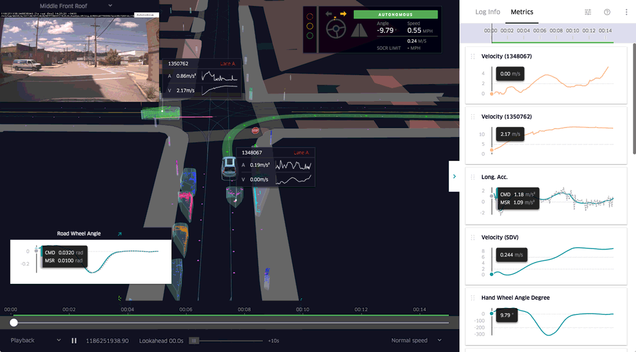Pause playback with the pause icon
The height and width of the screenshot is (352, 636).
[74, 340]
